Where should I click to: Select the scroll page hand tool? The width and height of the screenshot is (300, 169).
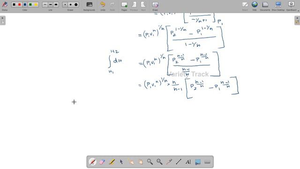pyautogui.click(x=141, y=162)
